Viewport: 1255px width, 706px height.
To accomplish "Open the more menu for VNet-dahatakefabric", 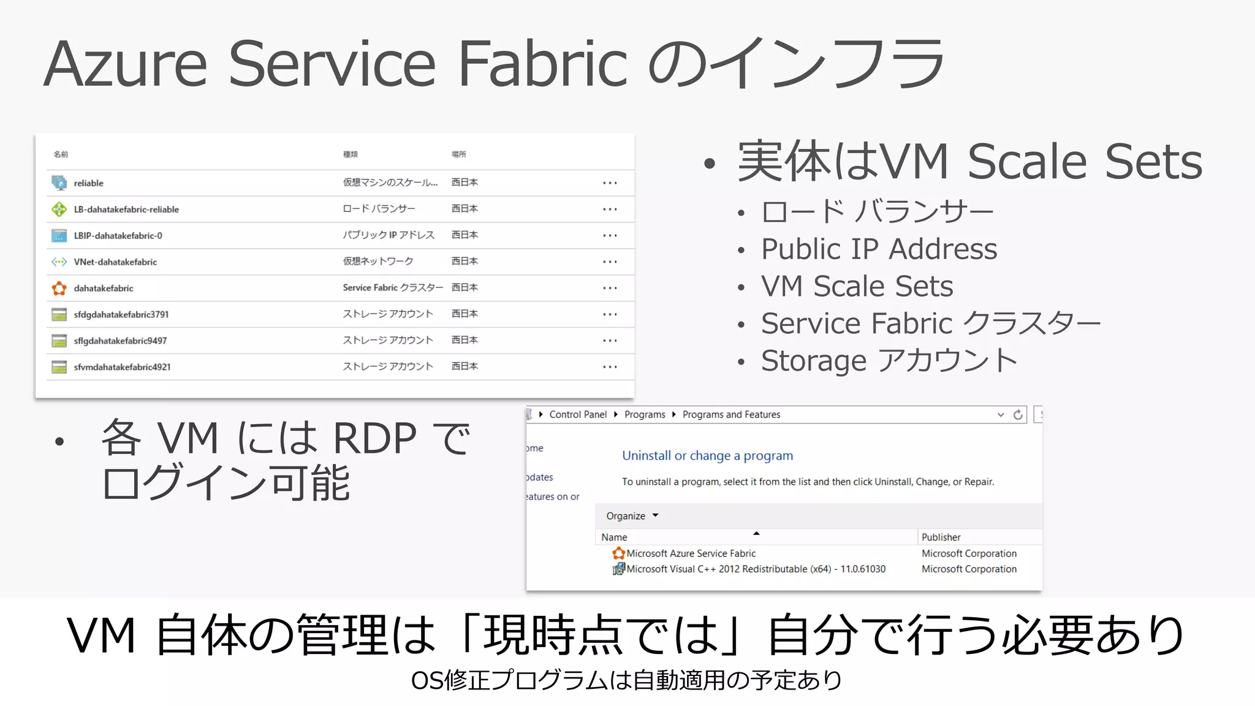I will click(x=610, y=262).
